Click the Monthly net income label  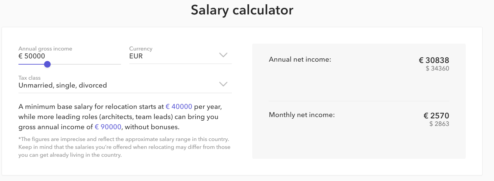point(302,115)
